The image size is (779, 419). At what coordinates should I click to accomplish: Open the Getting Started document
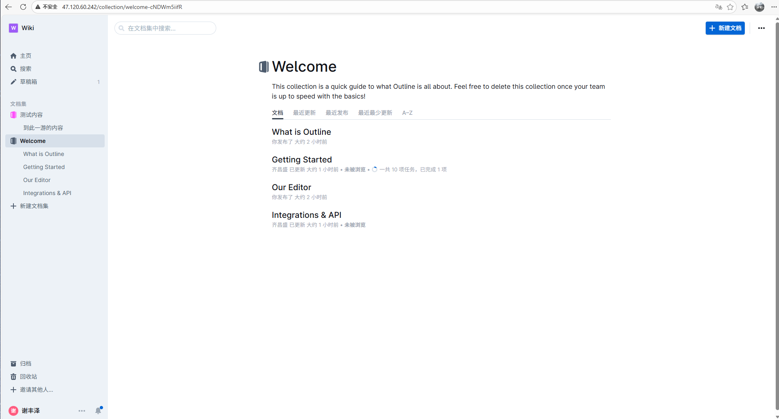tap(302, 160)
